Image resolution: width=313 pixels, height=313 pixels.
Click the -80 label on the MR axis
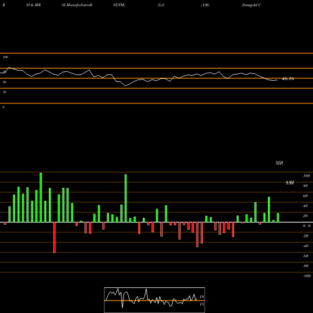(x=305, y=266)
